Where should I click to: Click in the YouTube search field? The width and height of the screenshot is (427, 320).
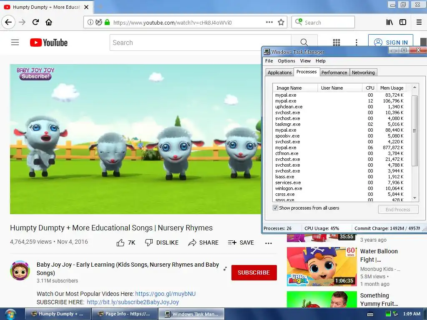(201, 42)
